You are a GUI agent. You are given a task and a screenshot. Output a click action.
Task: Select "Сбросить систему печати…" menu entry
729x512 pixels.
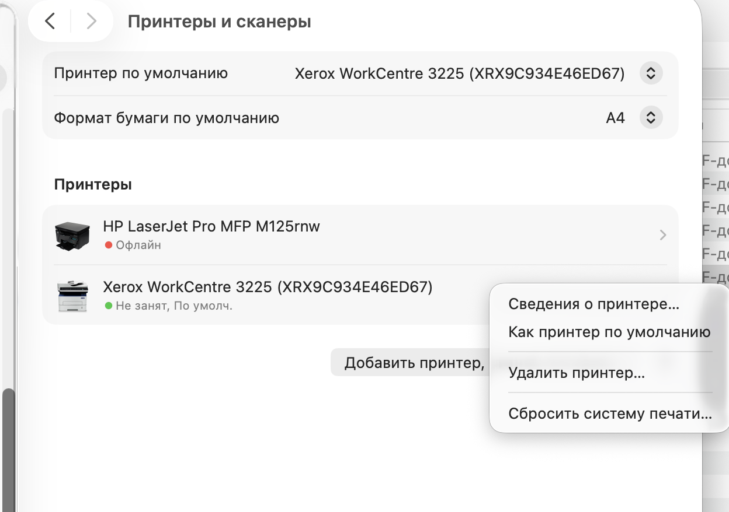click(x=610, y=414)
